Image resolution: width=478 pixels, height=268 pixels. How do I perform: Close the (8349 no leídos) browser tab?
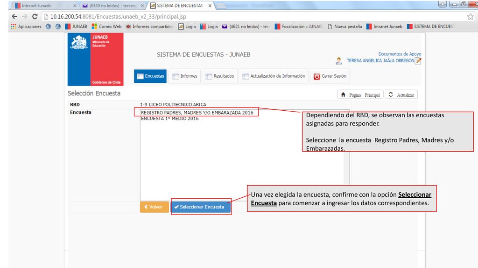[142, 6]
